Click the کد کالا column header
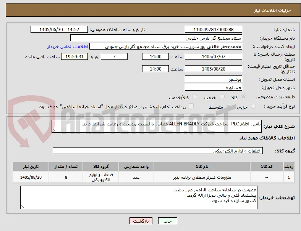301x231 pixels. click(267, 167)
